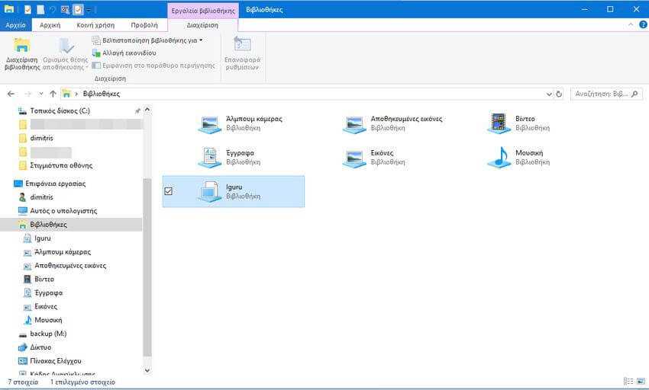Select Εικόνες in the navigation tree
The width and height of the screenshot is (649, 390).
40,306
